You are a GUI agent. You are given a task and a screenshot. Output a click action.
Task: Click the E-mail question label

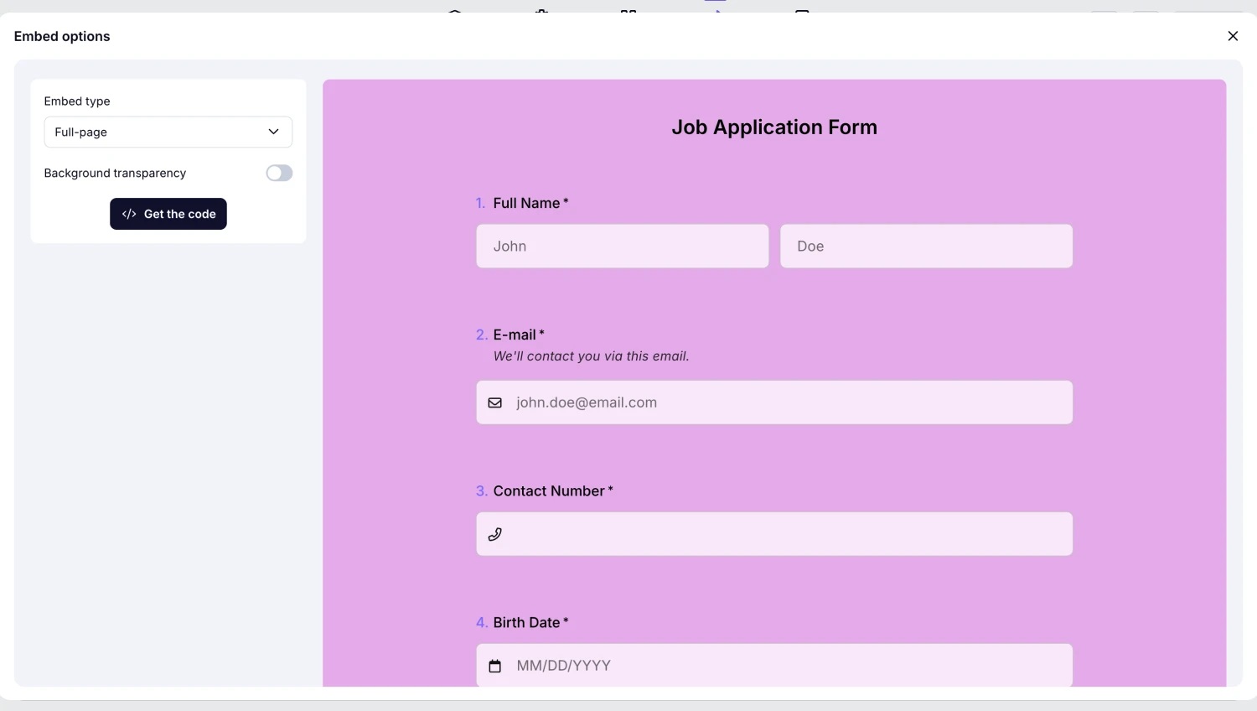coord(515,335)
